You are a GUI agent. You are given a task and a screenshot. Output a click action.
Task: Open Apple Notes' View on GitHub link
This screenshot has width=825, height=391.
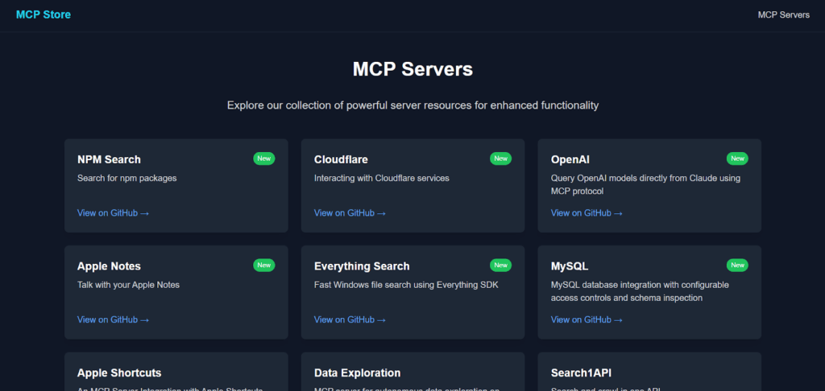(113, 320)
